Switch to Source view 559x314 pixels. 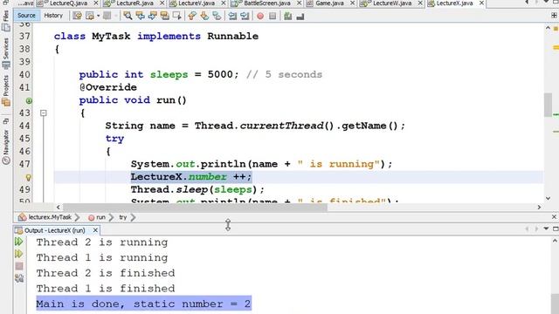[x=26, y=16]
